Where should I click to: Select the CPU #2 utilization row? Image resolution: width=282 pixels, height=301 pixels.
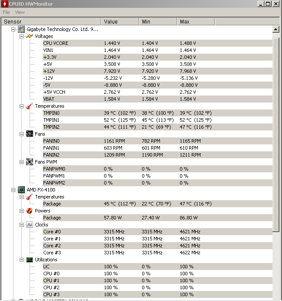(157, 287)
